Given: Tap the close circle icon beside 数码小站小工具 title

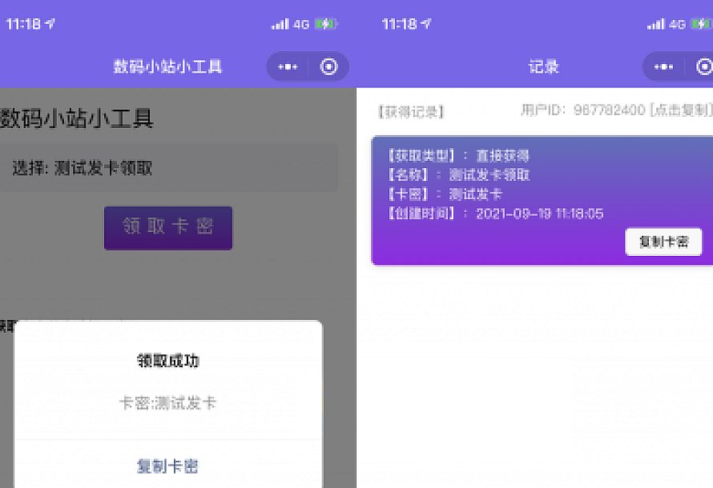Looking at the screenshot, I should click(x=328, y=67).
